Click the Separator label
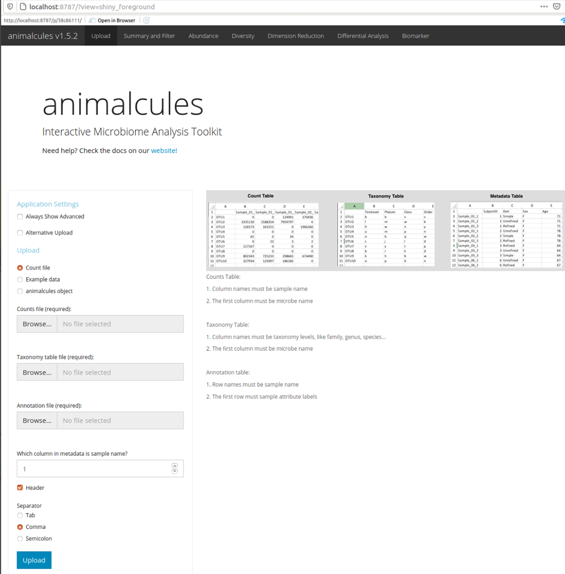 tap(29, 506)
